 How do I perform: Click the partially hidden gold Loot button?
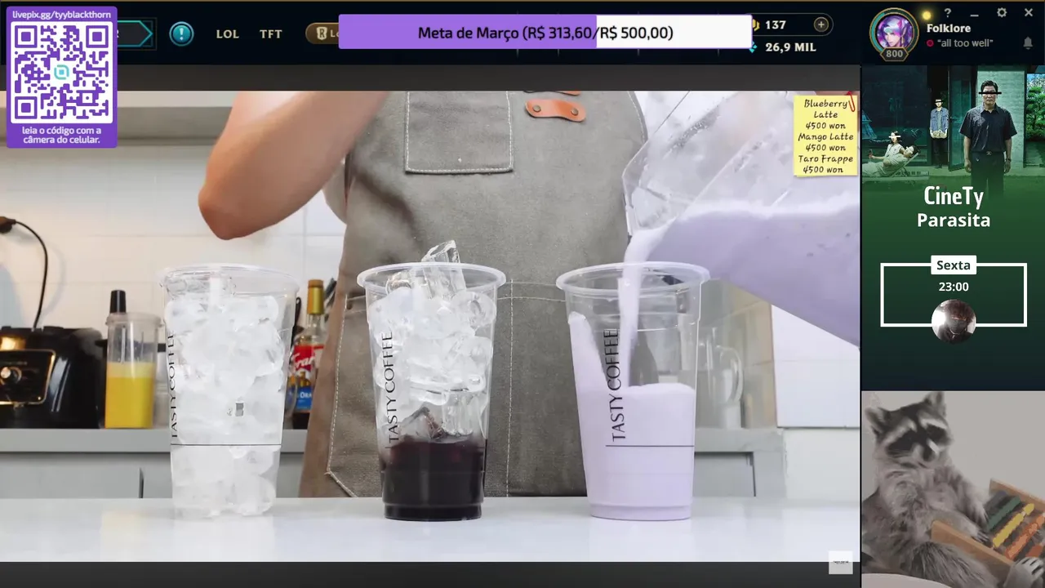tap(322, 33)
